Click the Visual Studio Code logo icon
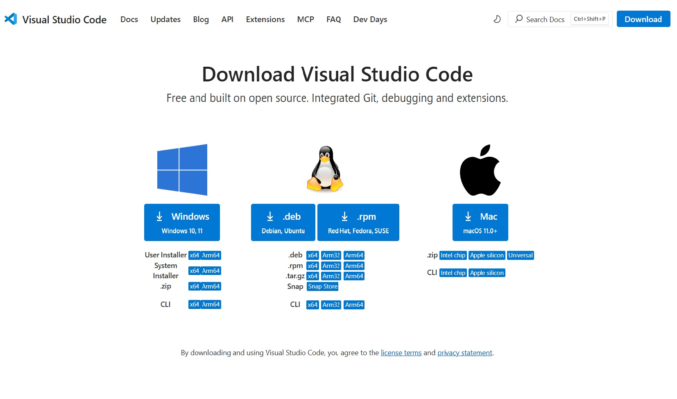The width and height of the screenshot is (677, 399). (x=11, y=19)
